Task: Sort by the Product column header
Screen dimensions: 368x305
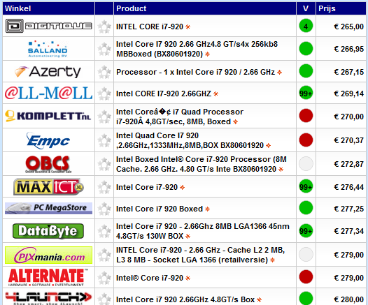Action: pos(132,8)
